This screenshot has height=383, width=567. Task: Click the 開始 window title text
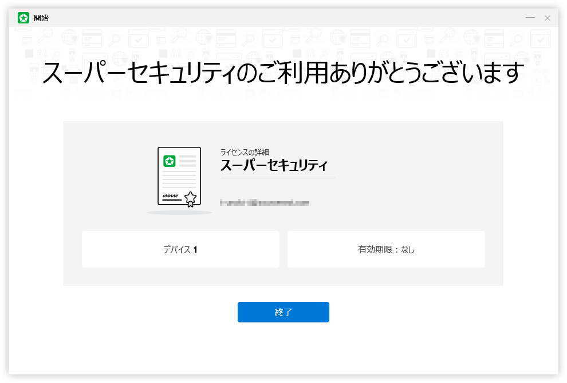(41, 18)
